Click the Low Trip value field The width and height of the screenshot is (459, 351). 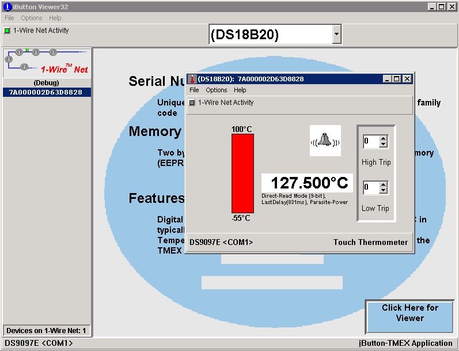(371, 187)
